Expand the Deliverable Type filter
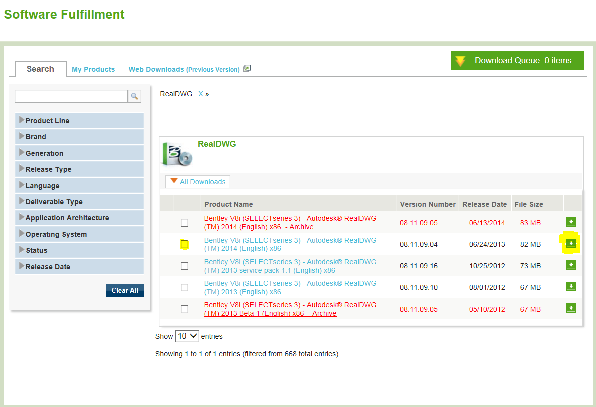 coord(79,202)
